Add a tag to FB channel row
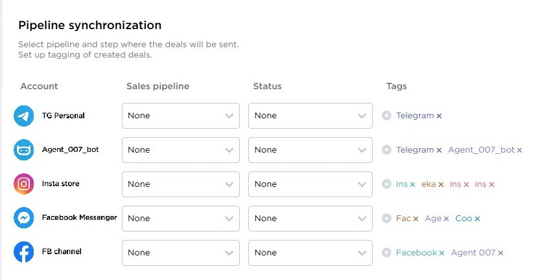The image size is (549, 280). (x=387, y=253)
